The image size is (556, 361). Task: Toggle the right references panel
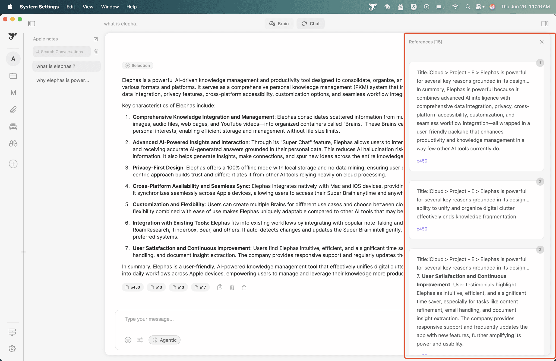coord(545,24)
